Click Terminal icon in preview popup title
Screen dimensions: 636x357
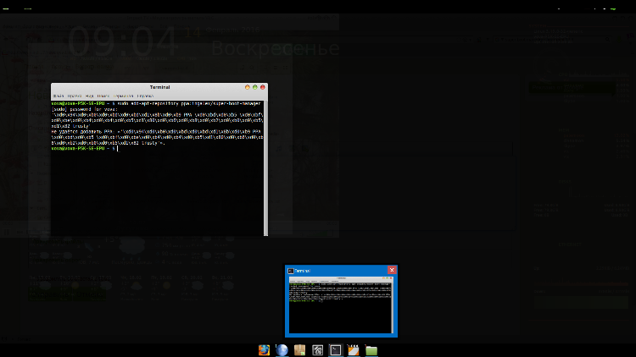click(291, 271)
